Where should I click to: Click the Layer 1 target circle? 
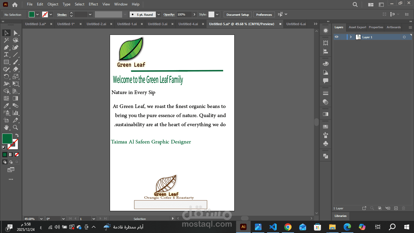404,37
